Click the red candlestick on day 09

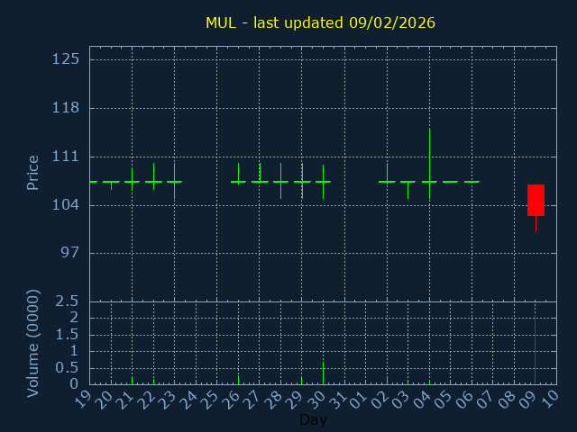pyautogui.click(x=536, y=200)
